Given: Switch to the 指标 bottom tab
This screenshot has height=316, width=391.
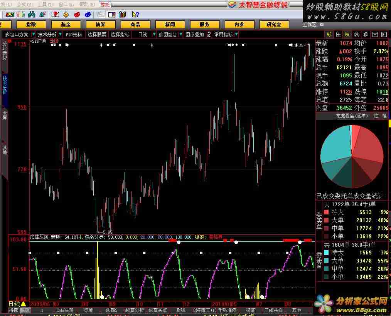Looking at the screenshot, I should pyautogui.click(x=13, y=310).
